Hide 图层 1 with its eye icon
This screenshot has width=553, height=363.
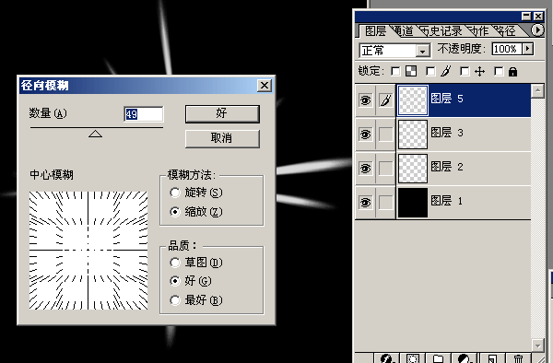tap(365, 203)
